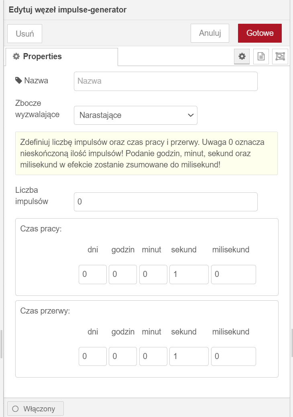Screen dimensions: 293x417
Task: Focus the Nazwa text field
Action: (x=166, y=81)
